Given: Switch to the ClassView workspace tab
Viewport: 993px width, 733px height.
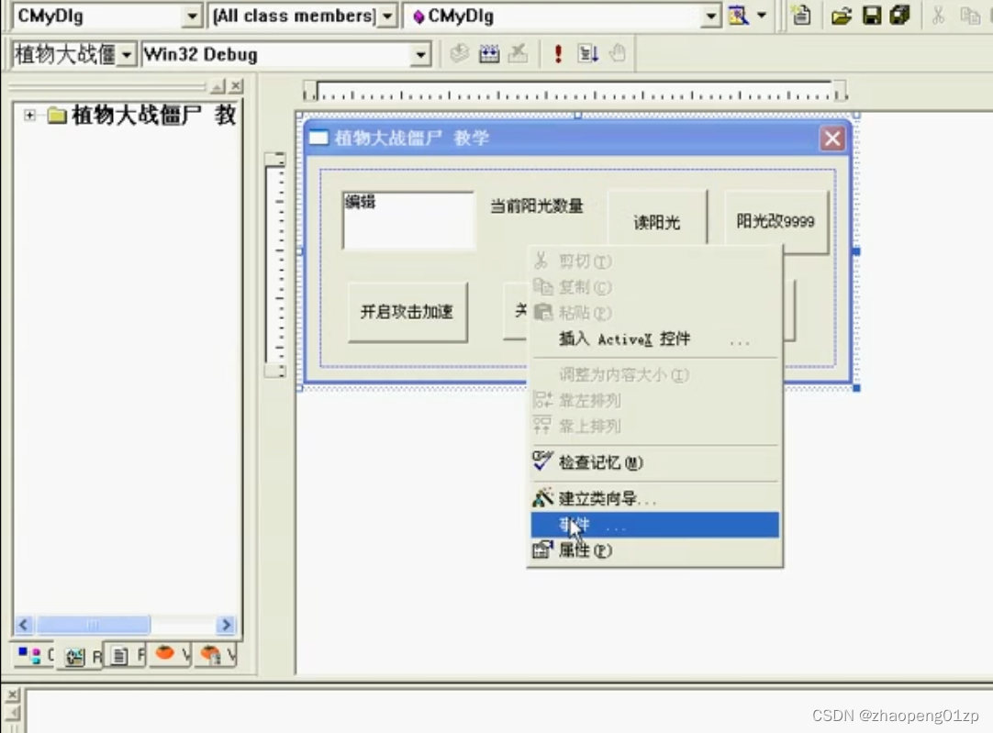Looking at the screenshot, I should tap(35, 654).
